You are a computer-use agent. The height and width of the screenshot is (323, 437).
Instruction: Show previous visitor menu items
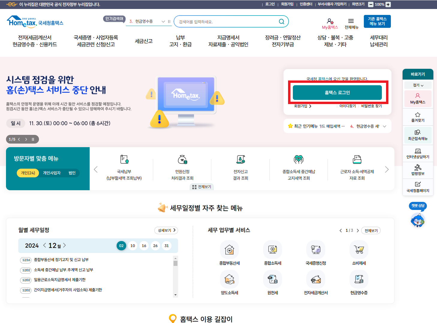[x=96, y=170]
